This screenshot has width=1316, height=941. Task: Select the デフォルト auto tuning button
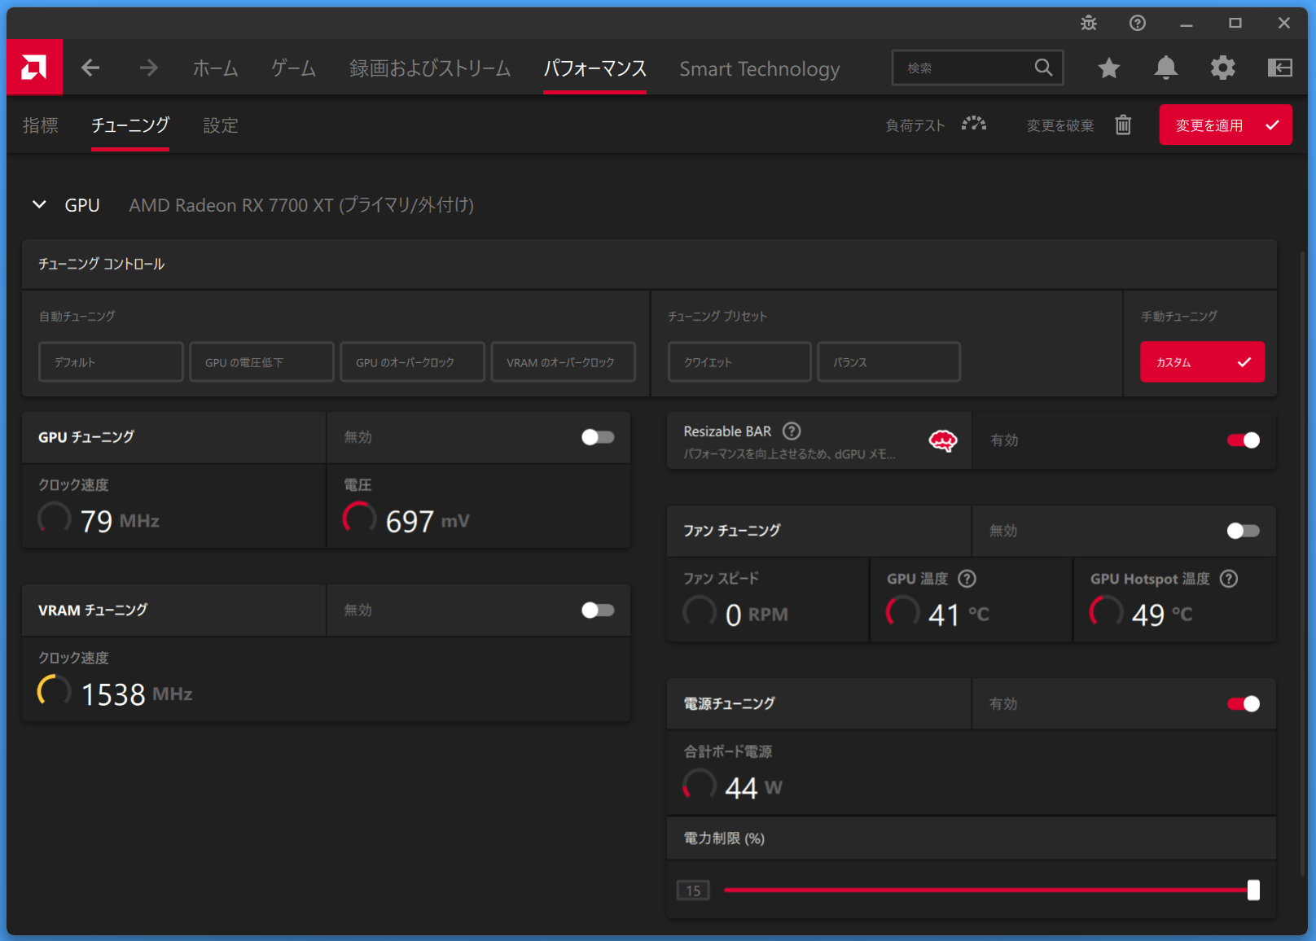pos(111,362)
